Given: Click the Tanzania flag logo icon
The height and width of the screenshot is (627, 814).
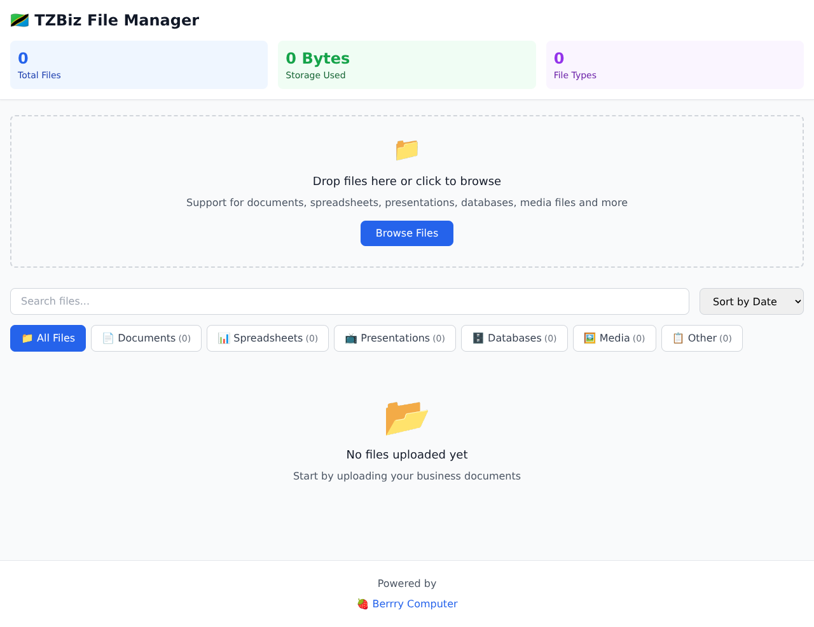Looking at the screenshot, I should pyautogui.click(x=18, y=20).
